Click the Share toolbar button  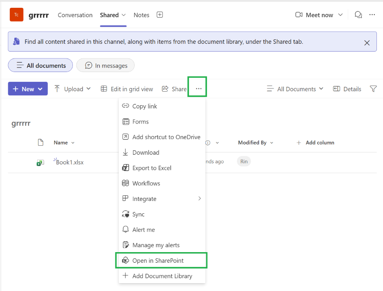(x=174, y=89)
